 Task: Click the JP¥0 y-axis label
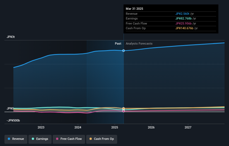10,108
